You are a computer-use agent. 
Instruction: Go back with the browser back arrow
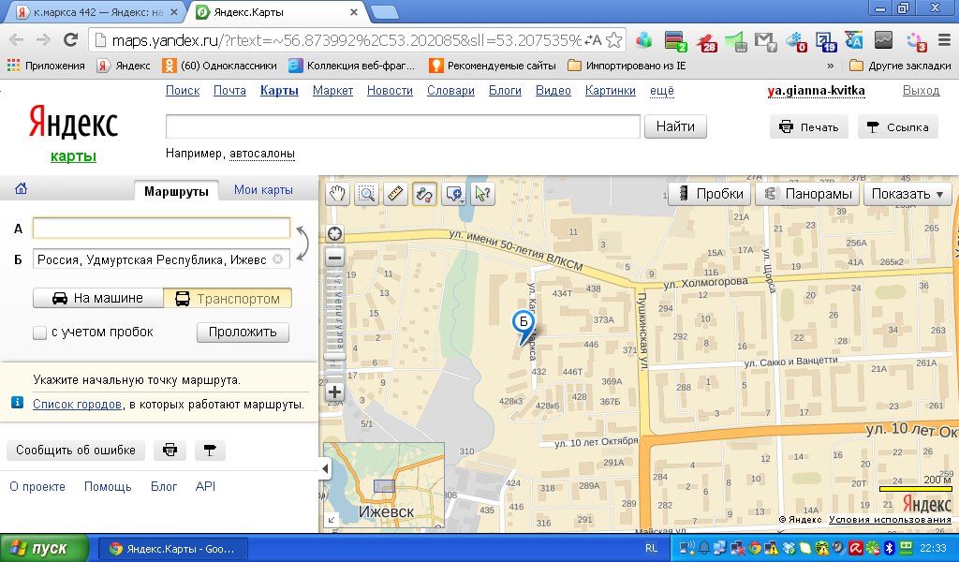(17, 40)
